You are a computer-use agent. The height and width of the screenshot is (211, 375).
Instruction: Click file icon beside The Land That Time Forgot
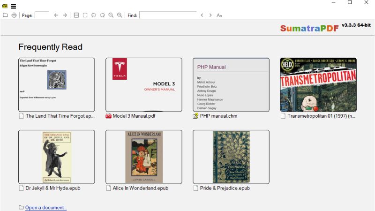[21, 116]
